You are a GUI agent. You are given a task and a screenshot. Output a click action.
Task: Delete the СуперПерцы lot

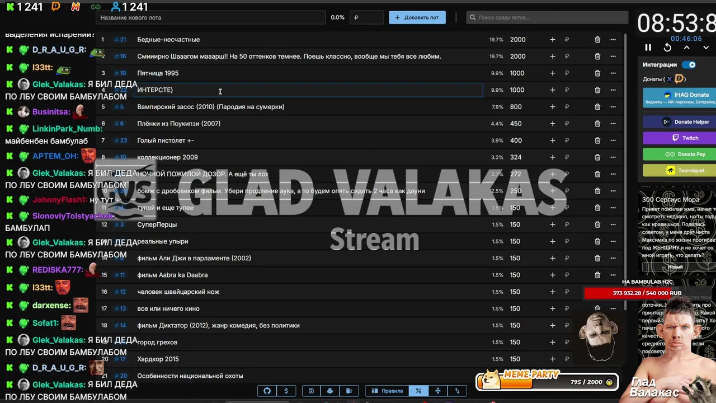tap(597, 224)
